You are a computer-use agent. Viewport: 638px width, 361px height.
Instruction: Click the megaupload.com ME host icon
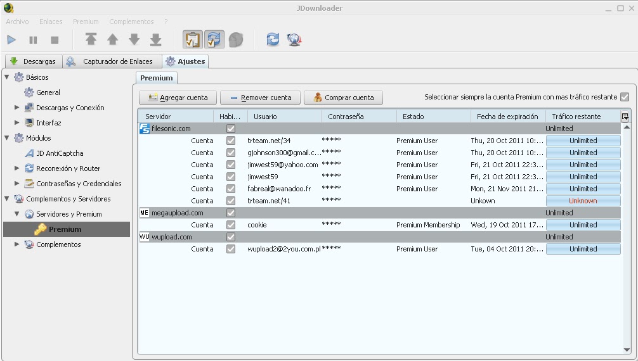point(145,213)
